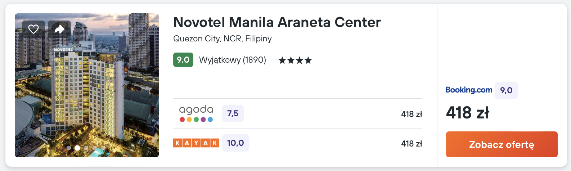This screenshot has height=171, width=571.
Task: Click the agoda 7,5 rating badge
Action: 233,113
